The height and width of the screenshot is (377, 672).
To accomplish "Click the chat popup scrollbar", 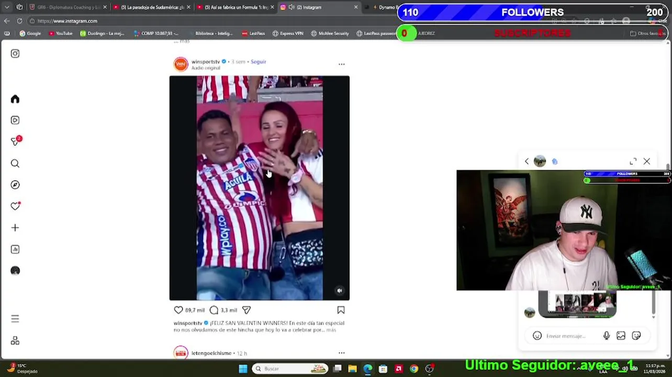I will point(653,304).
